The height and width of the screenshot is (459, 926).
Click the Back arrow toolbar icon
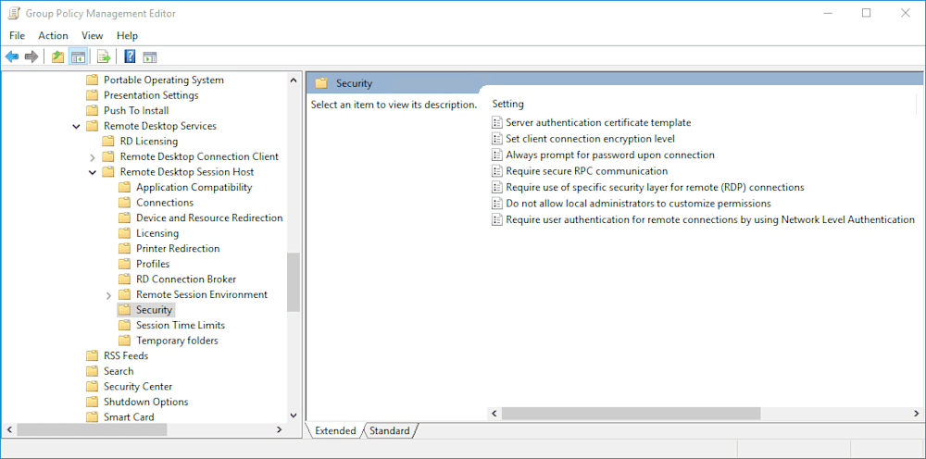(x=12, y=56)
